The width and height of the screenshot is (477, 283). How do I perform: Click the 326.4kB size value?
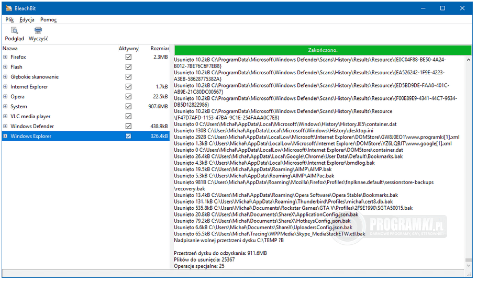coord(159,136)
